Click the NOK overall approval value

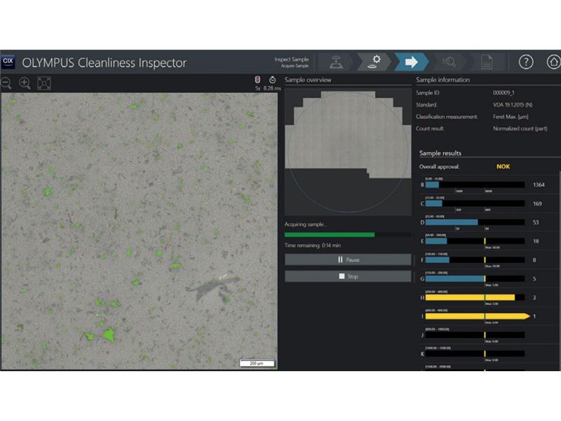[x=503, y=166]
